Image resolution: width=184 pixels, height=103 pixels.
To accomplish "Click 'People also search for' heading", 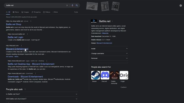I will click(x=101, y=67).
